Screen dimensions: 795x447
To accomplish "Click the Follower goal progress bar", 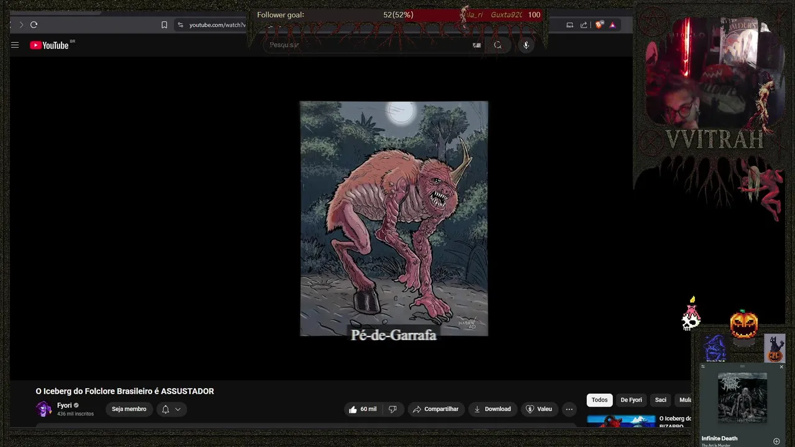I will click(400, 15).
